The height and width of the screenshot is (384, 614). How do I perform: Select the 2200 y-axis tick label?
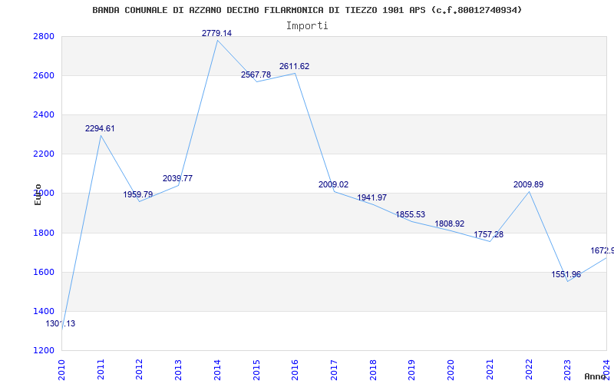tap(45, 154)
